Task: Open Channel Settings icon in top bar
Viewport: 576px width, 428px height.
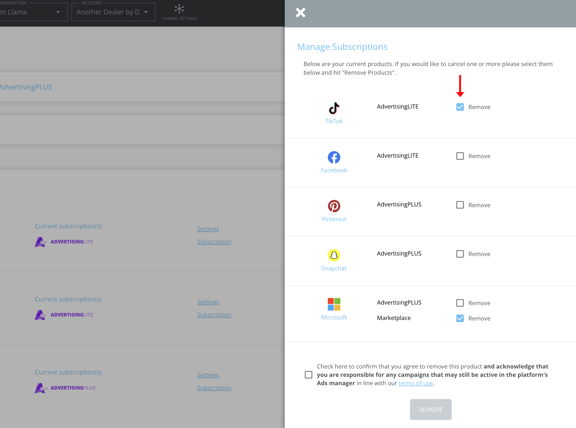Action: click(179, 9)
